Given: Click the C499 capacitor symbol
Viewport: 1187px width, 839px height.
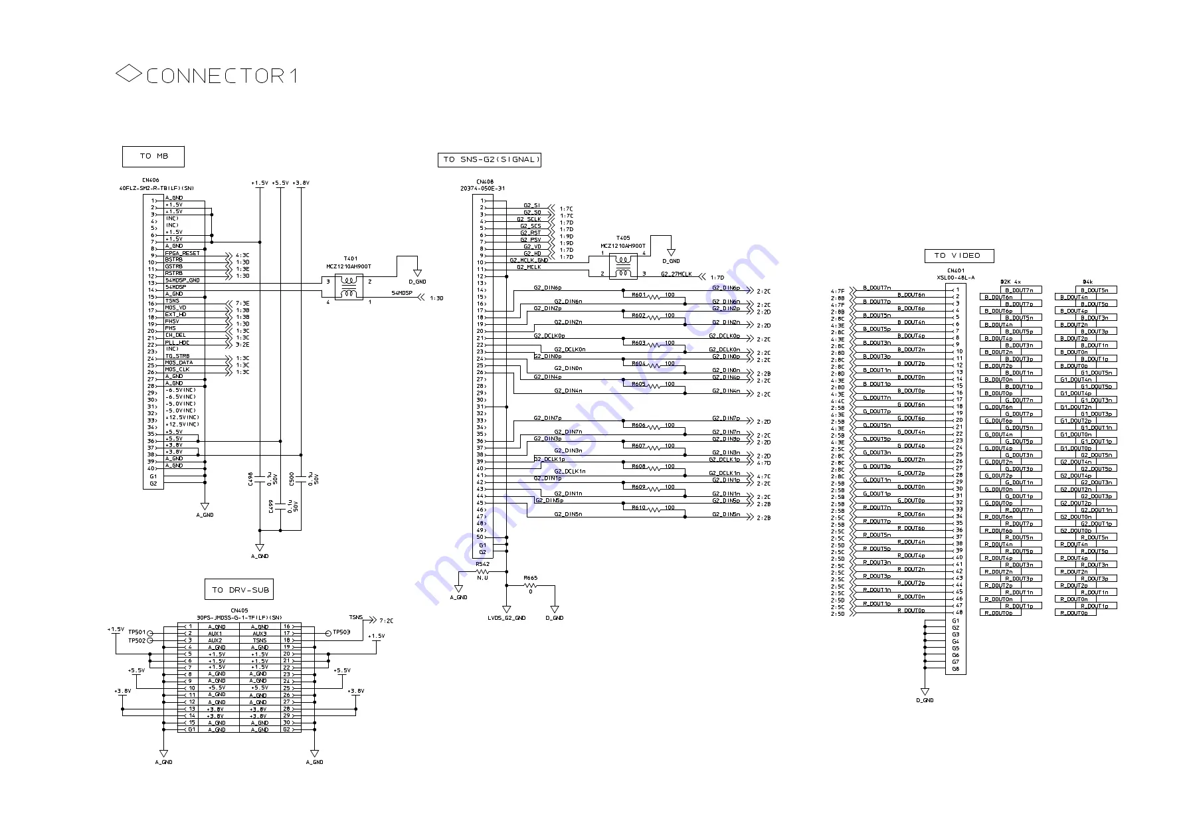Looking at the screenshot, I should (x=280, y=506).
